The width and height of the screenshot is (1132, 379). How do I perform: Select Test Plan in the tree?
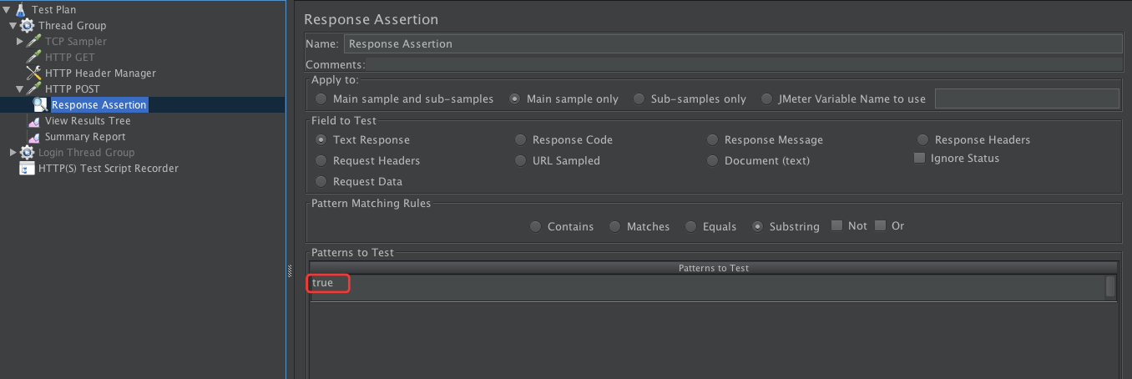tap(53, 10)
